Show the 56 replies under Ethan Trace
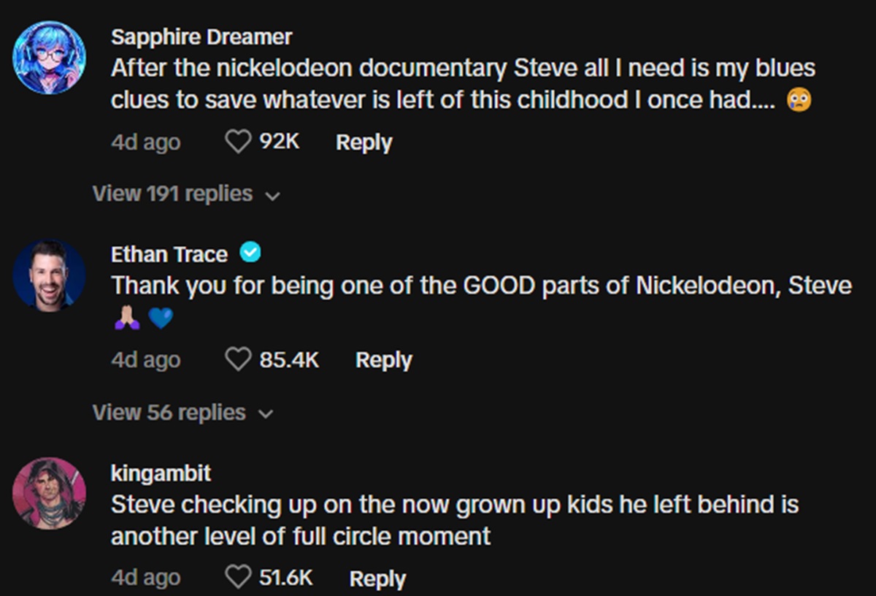The height and width of the screenshot is (596, 876). click(x=182, y=413)
